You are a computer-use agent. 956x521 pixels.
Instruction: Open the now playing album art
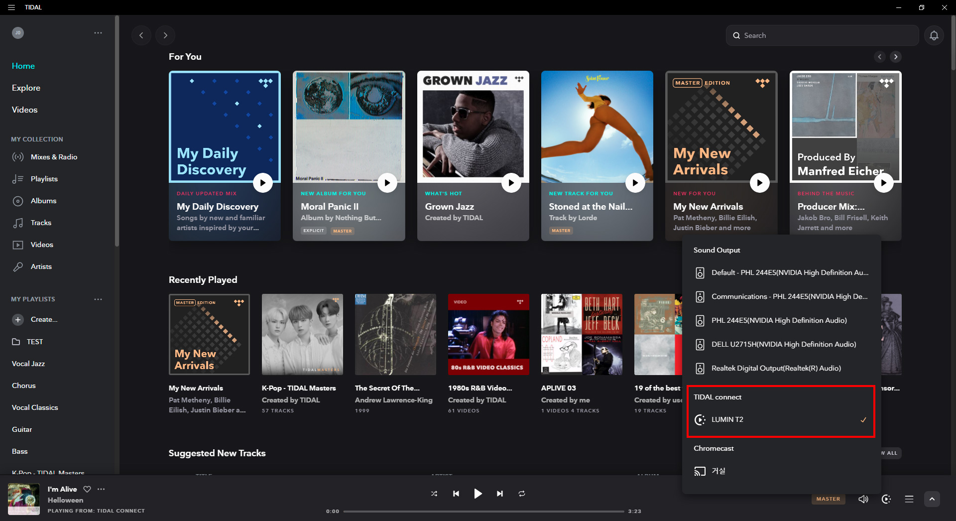[x=24, y=499]
